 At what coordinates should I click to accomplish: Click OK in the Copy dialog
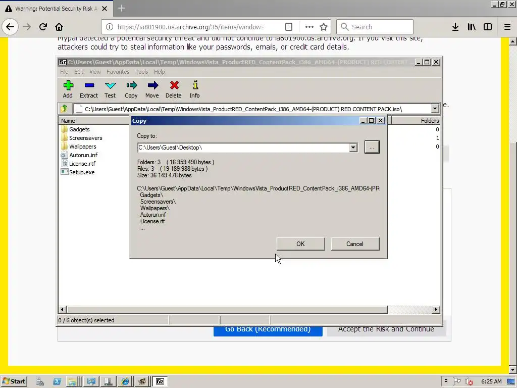(300, 244)
